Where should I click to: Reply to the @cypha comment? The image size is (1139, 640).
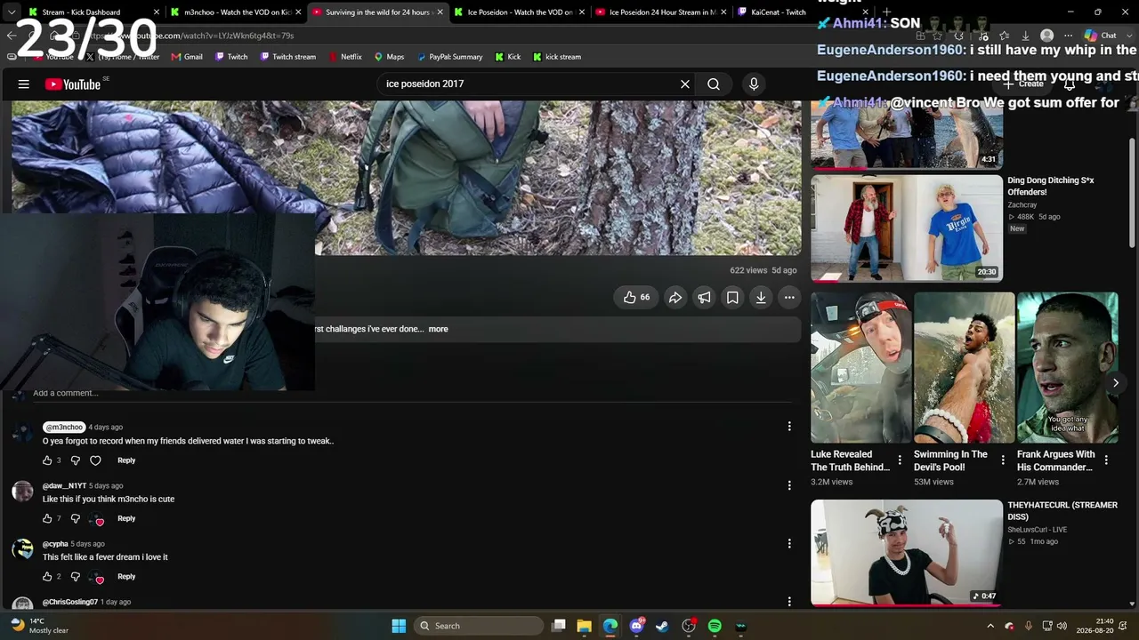[126, 577]
